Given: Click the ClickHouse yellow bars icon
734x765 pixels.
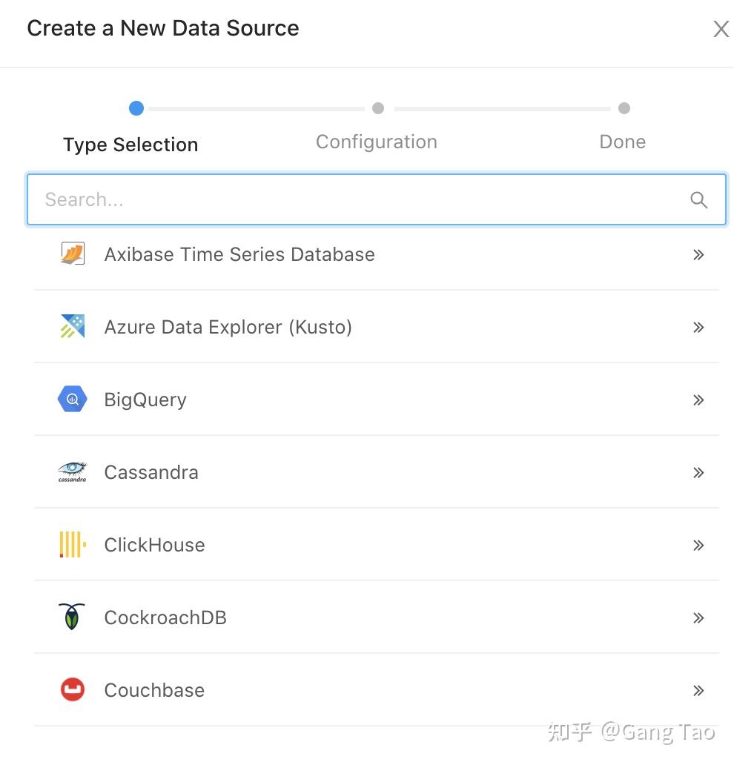Looking at the screenshot, I should 73,545.
